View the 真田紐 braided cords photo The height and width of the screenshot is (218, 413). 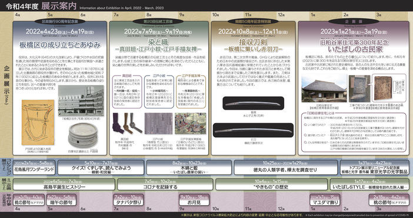click(x=127, y=123)
